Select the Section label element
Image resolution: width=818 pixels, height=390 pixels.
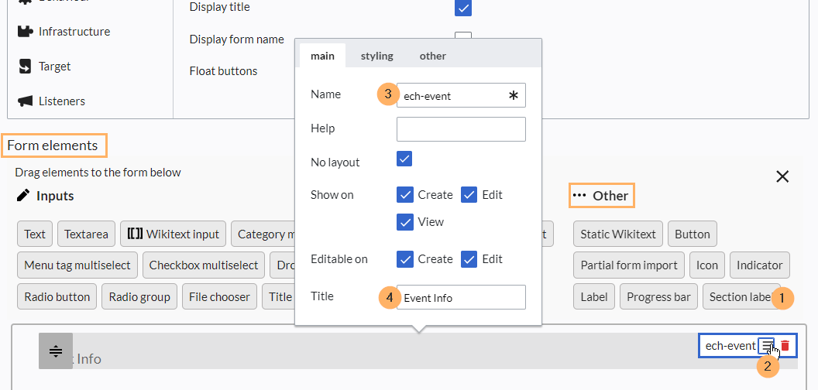coord(741,297)
